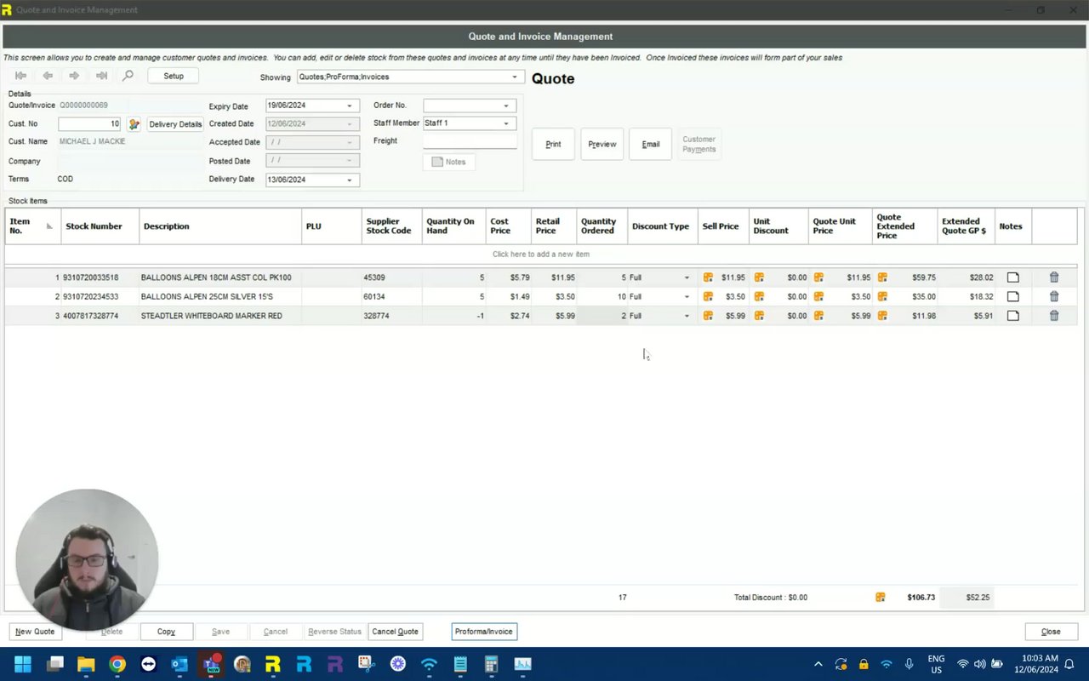The height and width of the screenshot is (681, 1089).
Task: Click the Cancel Quote button
Action: pyautogui.click(x=396, y=632)
